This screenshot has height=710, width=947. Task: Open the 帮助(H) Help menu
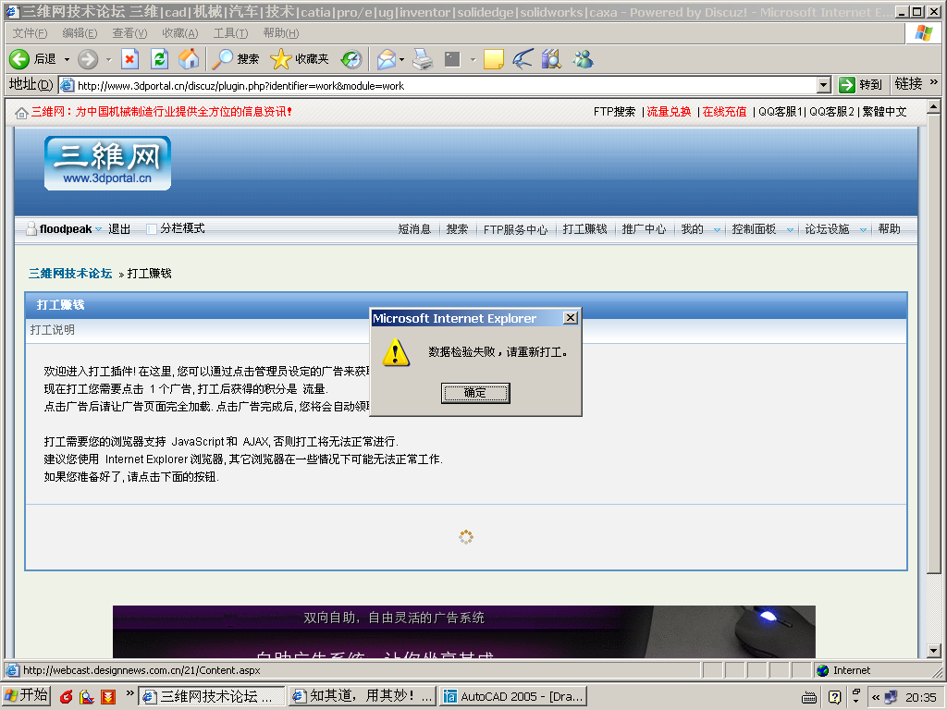[x=281, y=33]
